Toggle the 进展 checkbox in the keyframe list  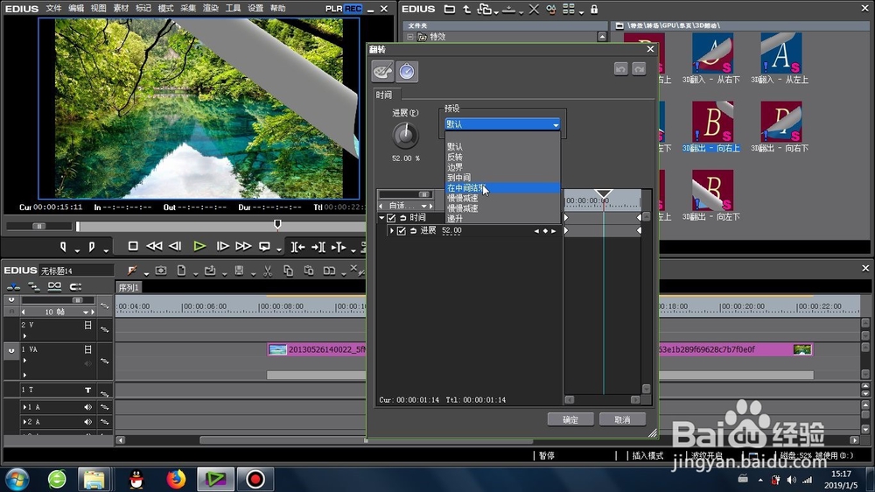(x=402, y=230)
